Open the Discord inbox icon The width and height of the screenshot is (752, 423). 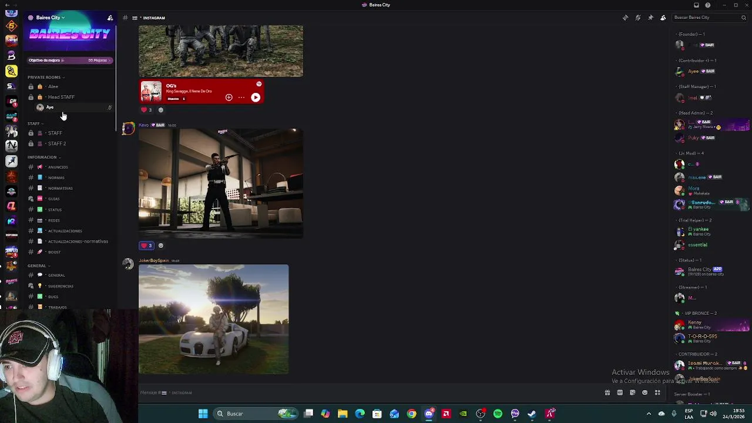(696, 5)
